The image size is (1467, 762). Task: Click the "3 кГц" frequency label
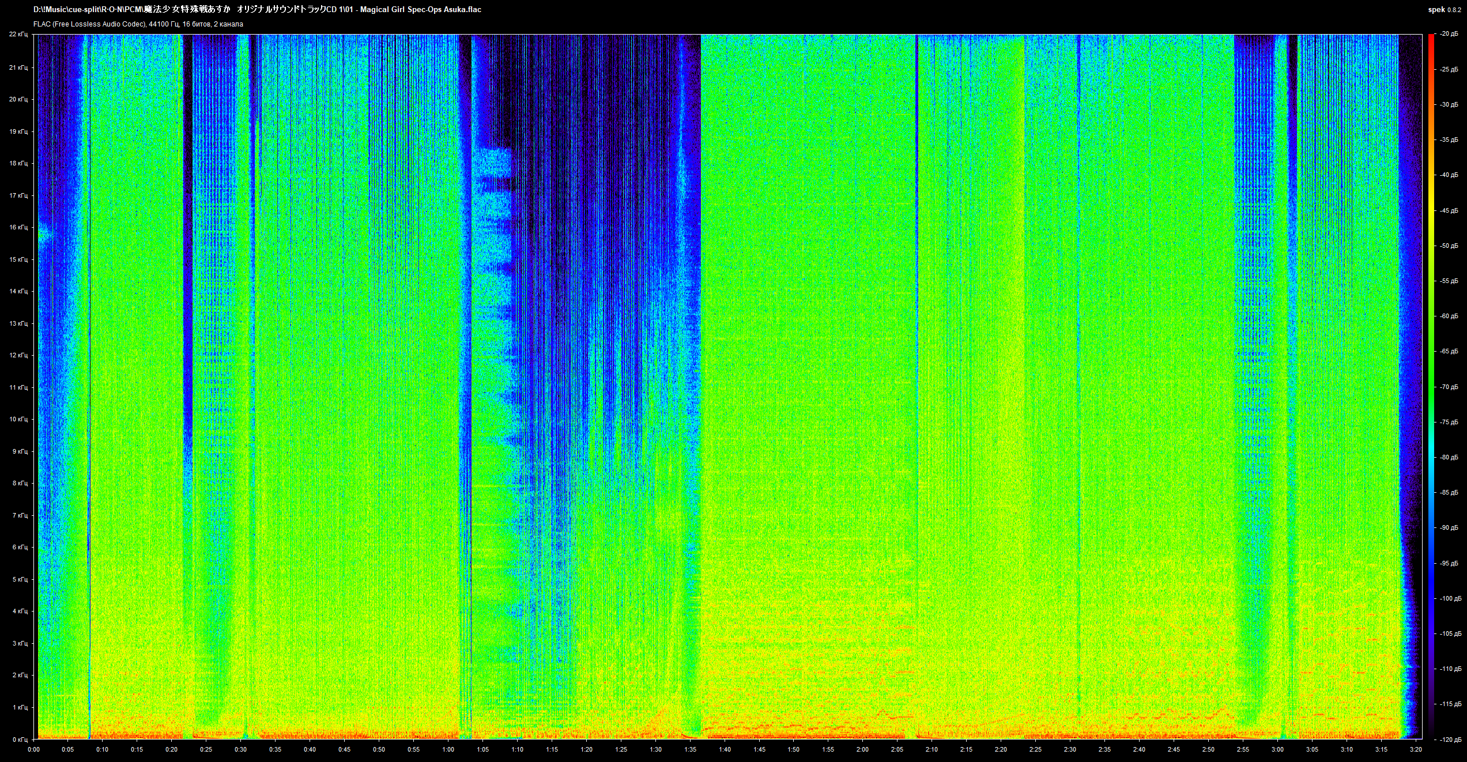20,643
